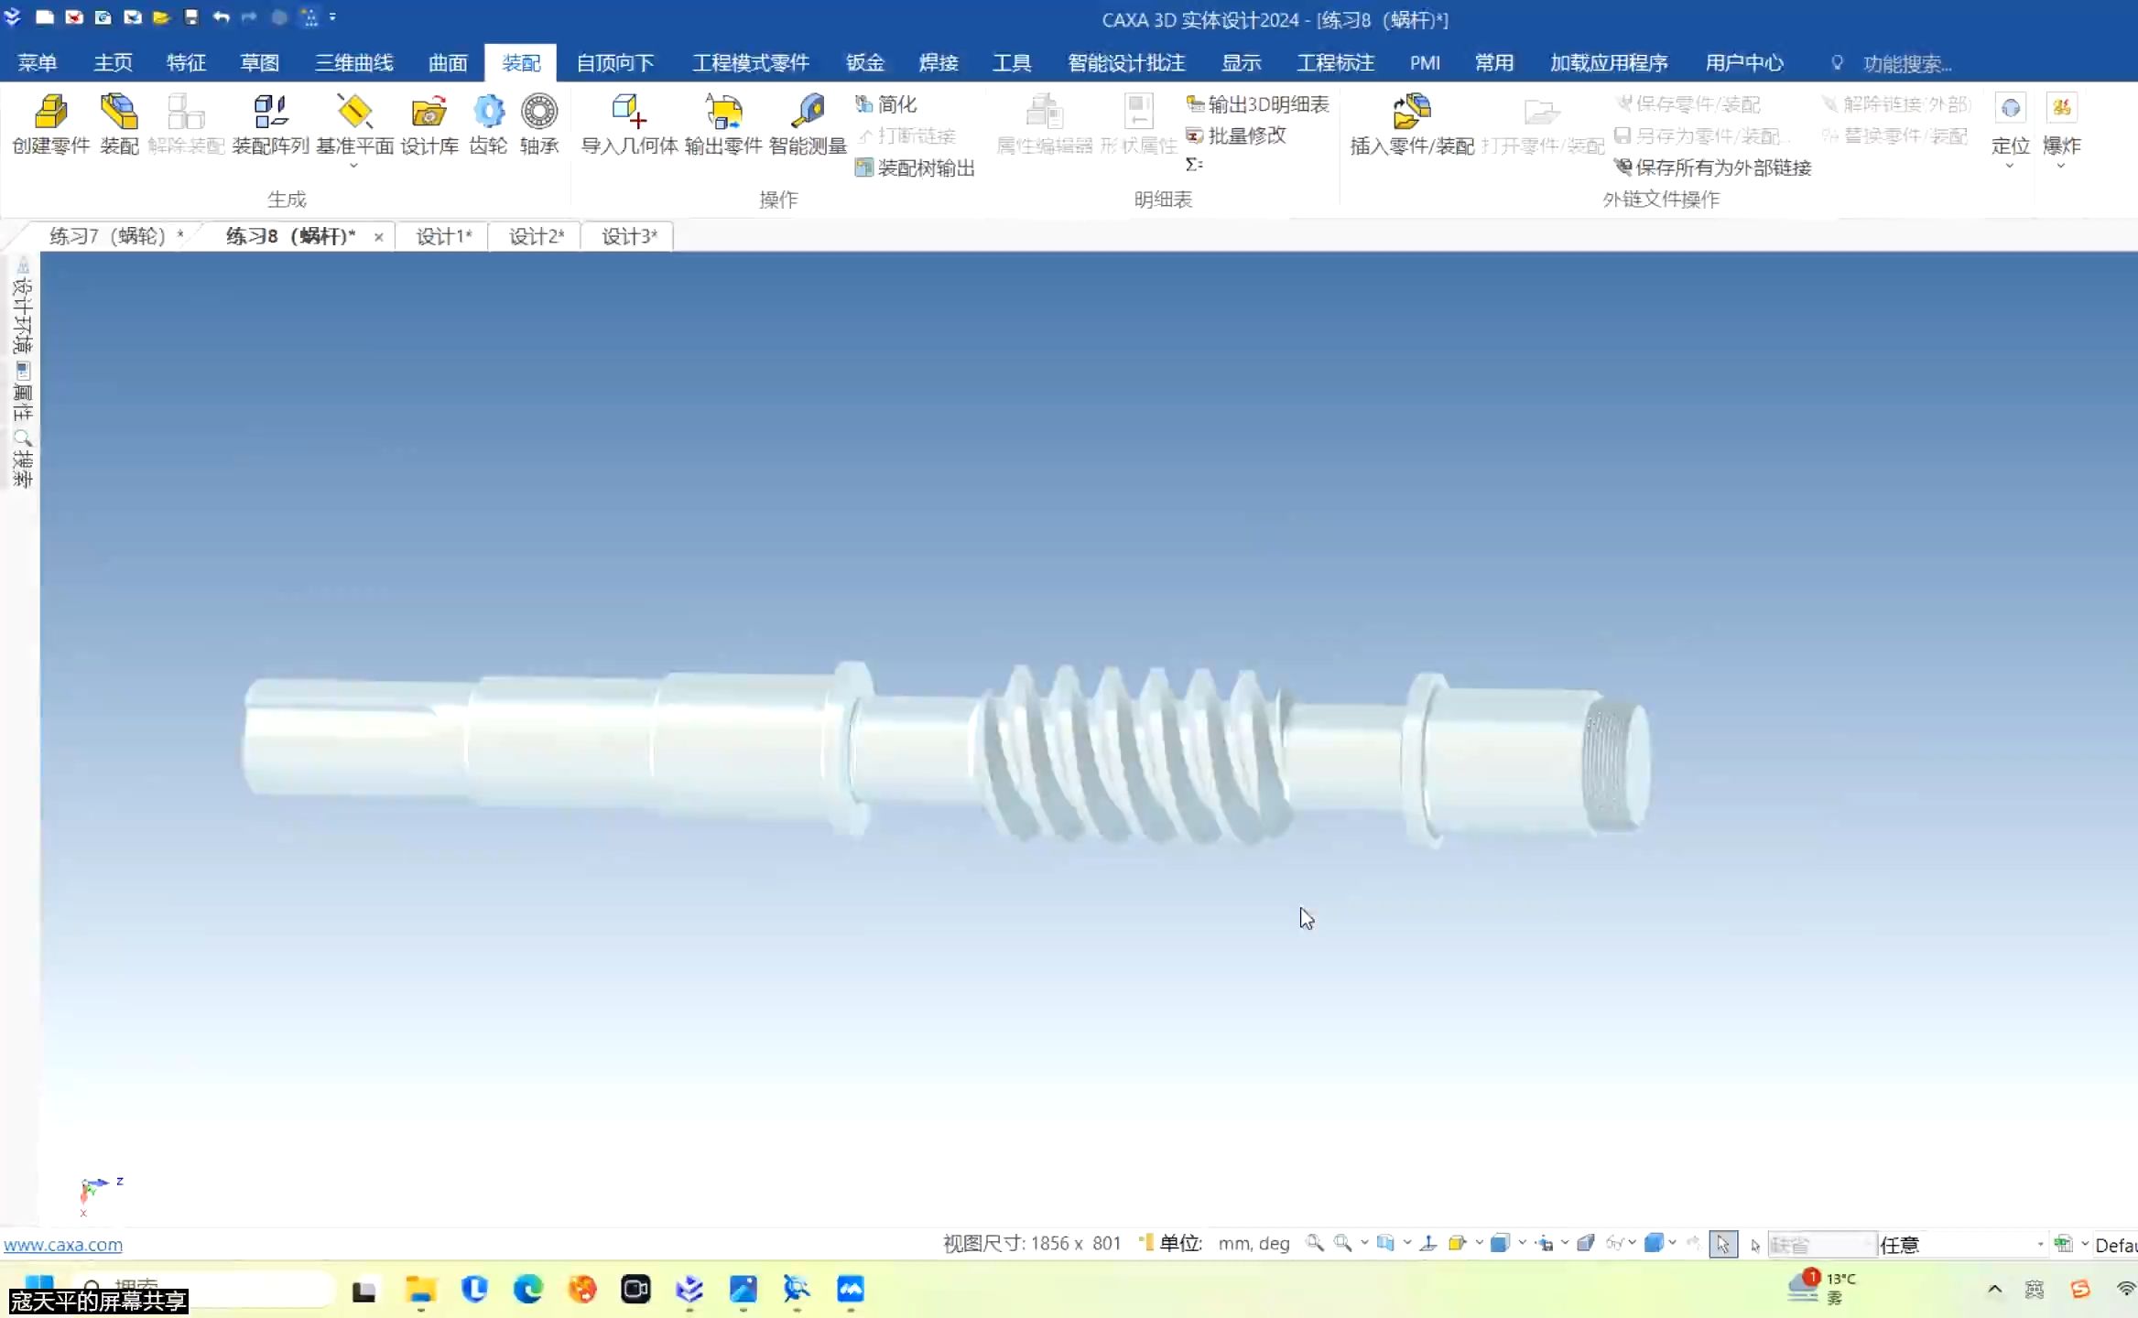Click the 装配阵列 assembly pattern icon

(270, 113)
